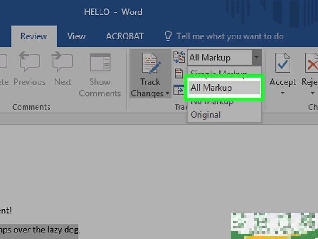
Task: Click the Next comment icon
Action: [62, 63]
